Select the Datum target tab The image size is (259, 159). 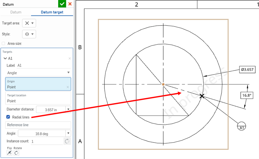[52, 12]
